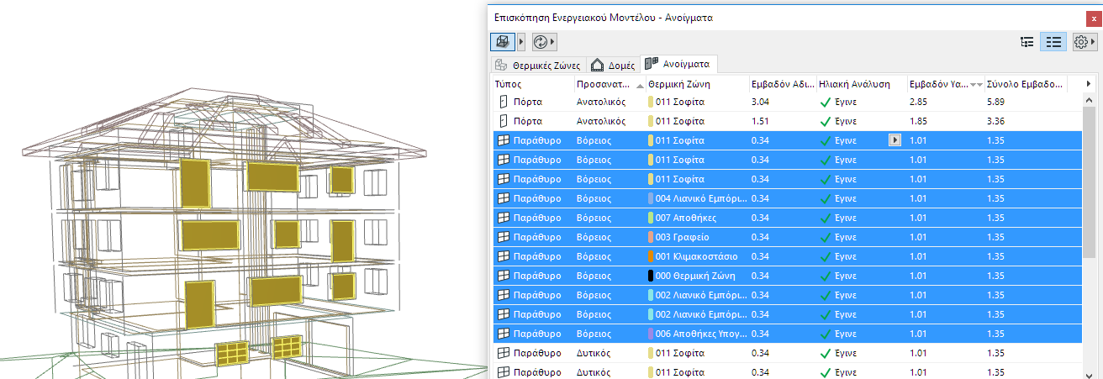Open the Δομές tab
The height and width of the screenshot is (379, 1103).
[x=611, y=64]
